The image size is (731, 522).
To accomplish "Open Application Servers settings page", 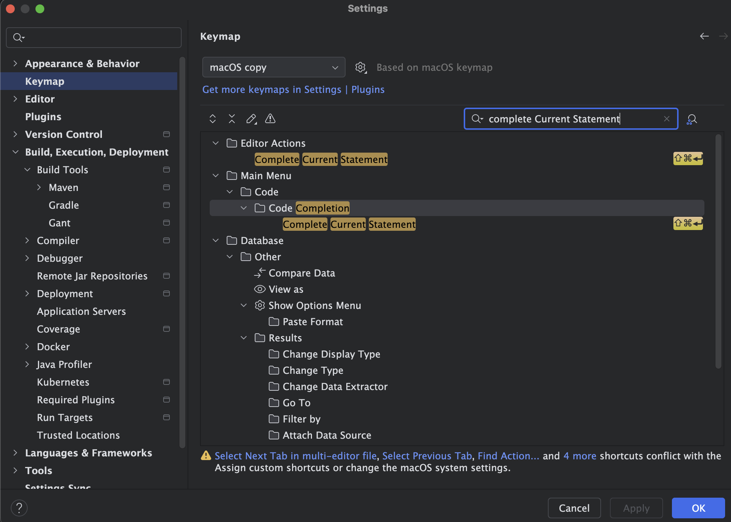I will [81, 311].
